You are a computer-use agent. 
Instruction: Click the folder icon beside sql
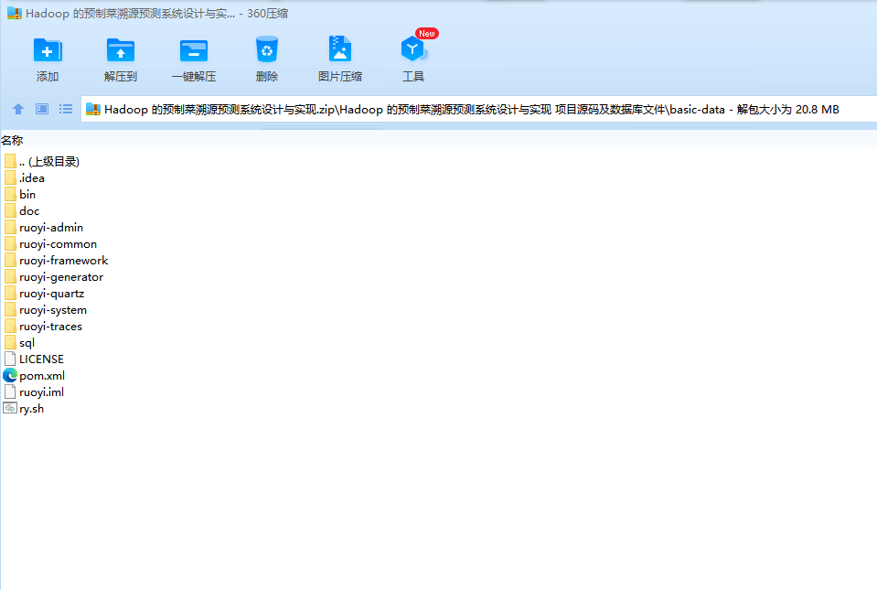10,342
